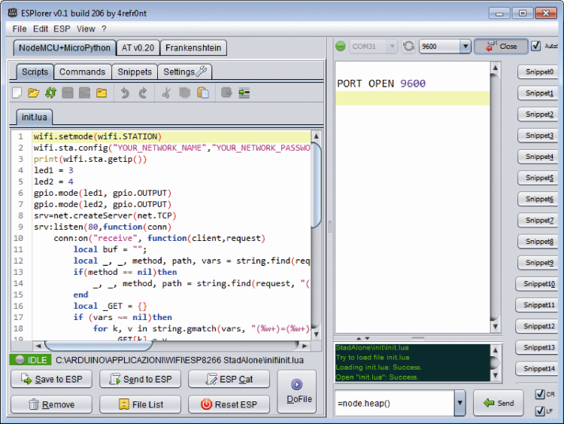Switch to the Snippets tab
564x424 pixels.
(135, 72)
